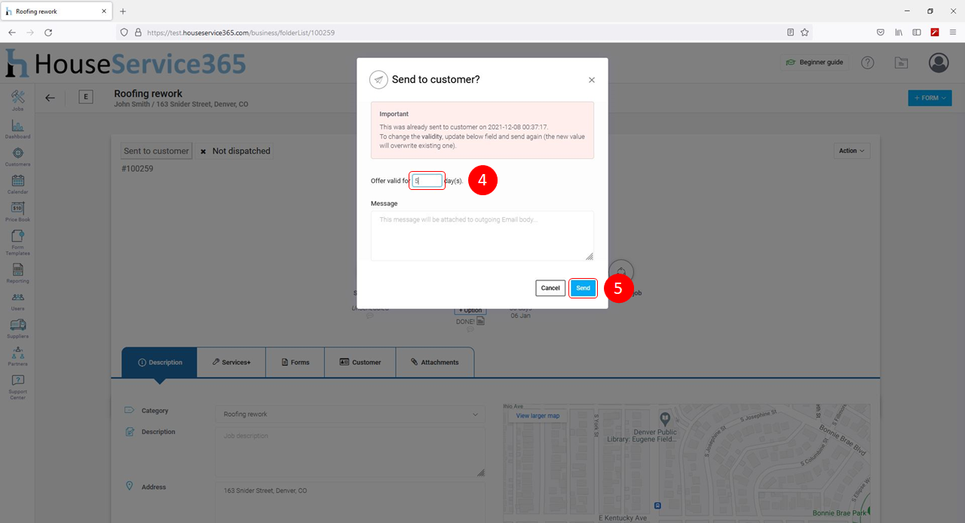Click the Offer valid days field

pos(427,181)
